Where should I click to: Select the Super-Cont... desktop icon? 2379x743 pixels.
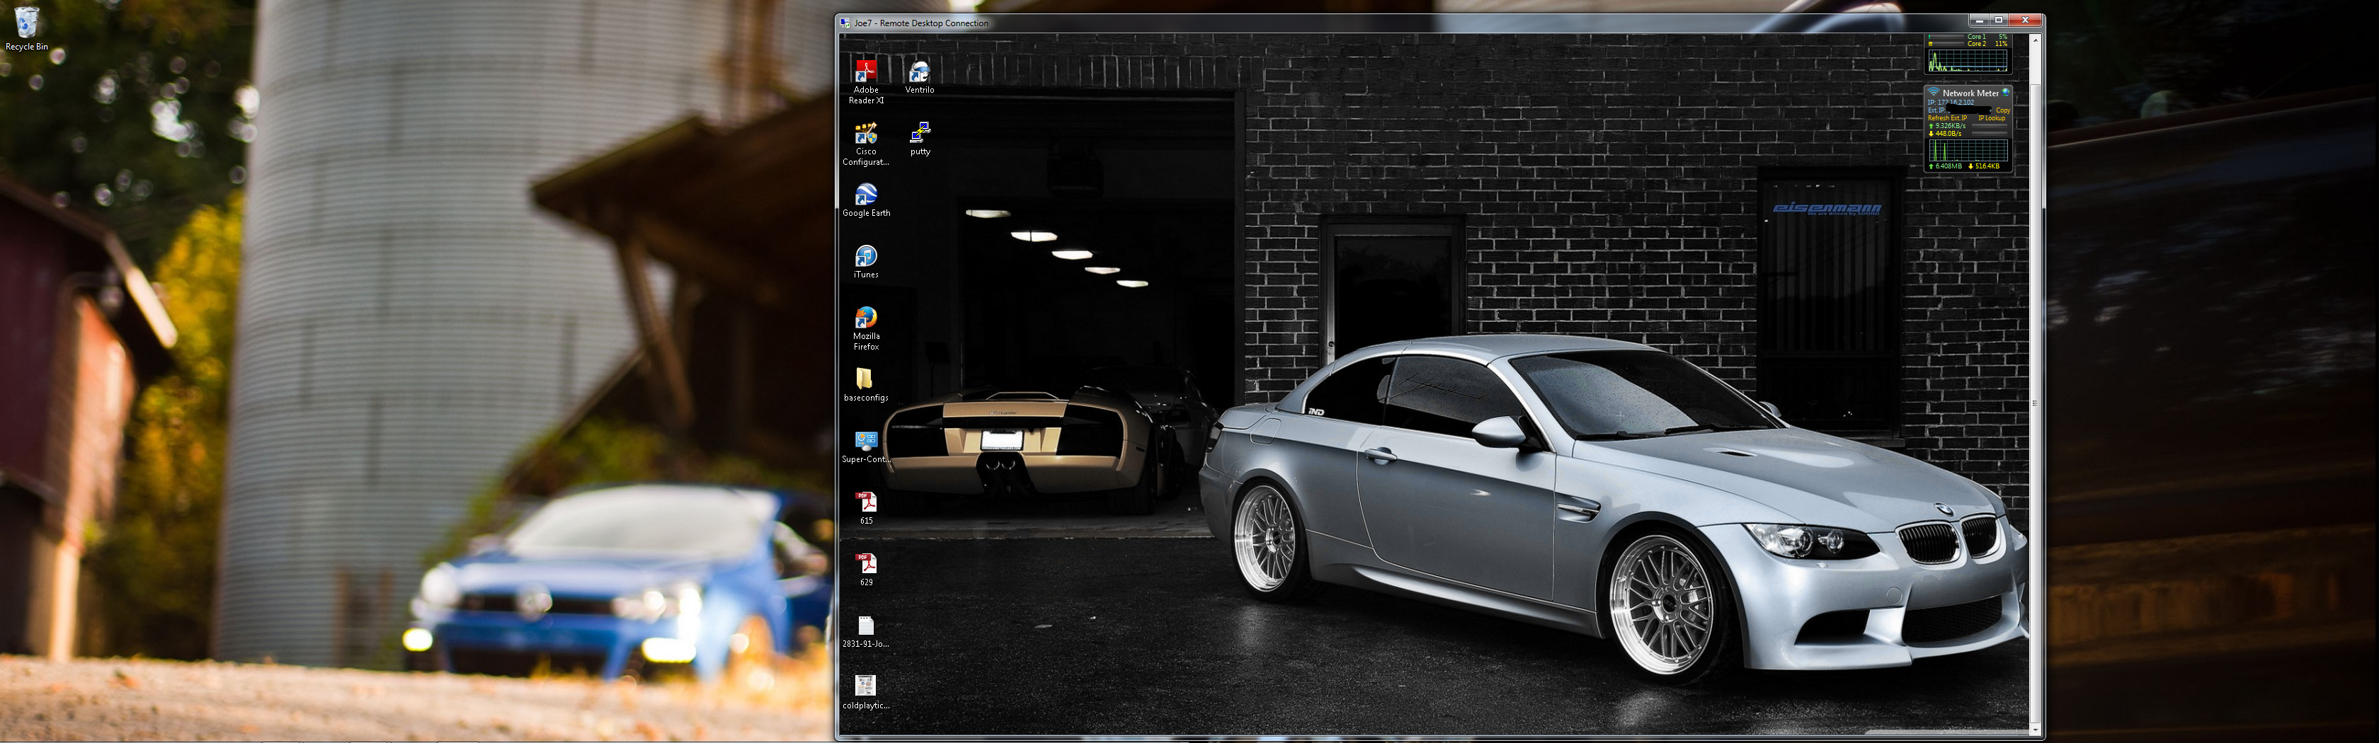coord(865,447)
